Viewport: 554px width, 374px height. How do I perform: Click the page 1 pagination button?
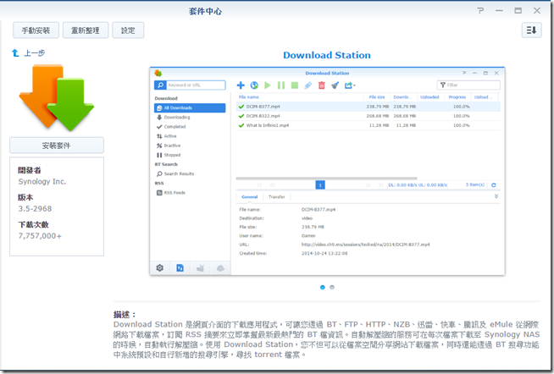320,184
